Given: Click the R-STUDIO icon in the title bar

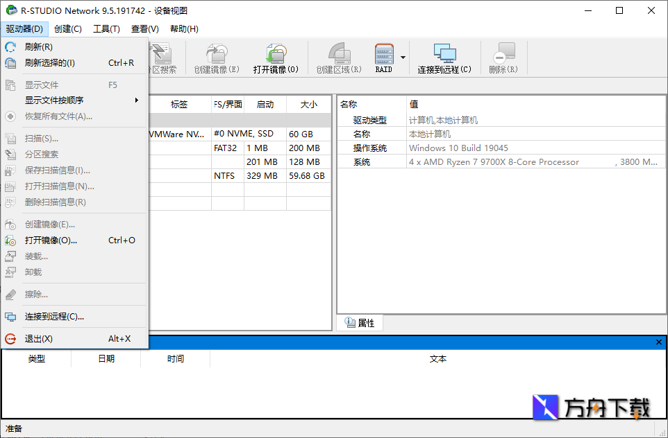Looking at the screenshot, I should 10,10.
